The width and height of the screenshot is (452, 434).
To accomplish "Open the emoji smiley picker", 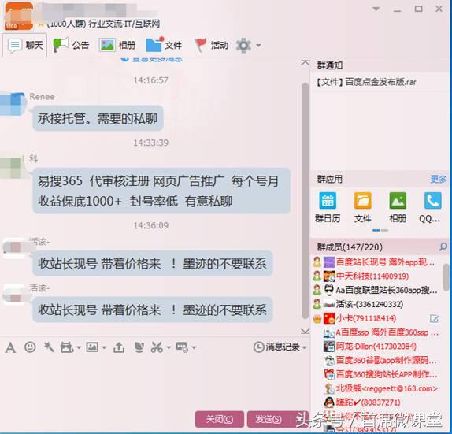I will (x=30, y=347).
